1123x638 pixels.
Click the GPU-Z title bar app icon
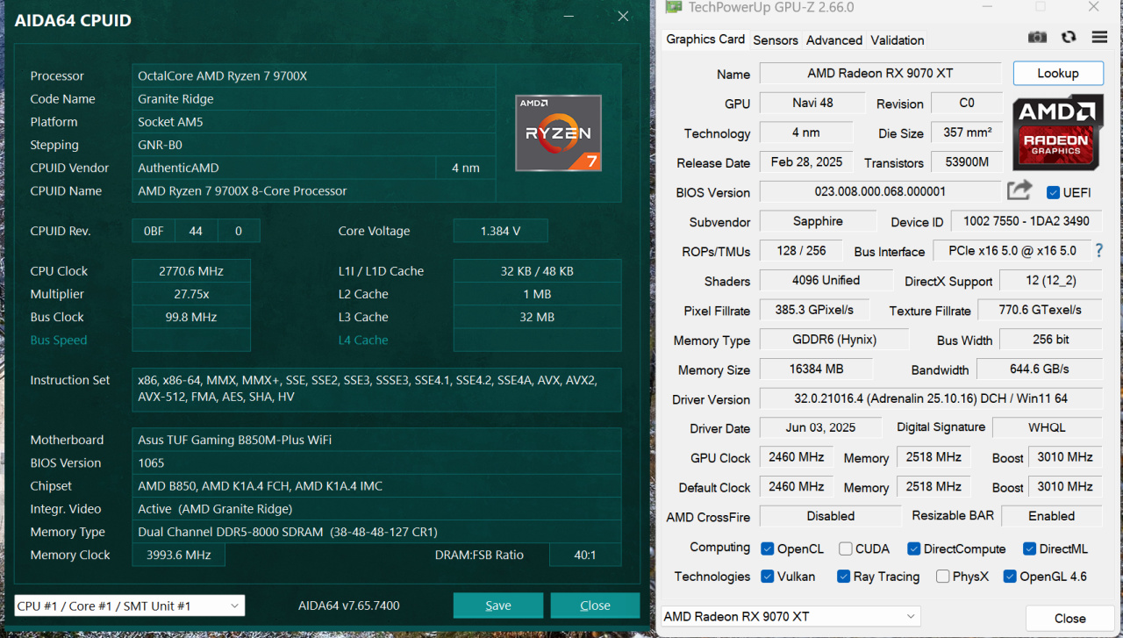point(673,8)
